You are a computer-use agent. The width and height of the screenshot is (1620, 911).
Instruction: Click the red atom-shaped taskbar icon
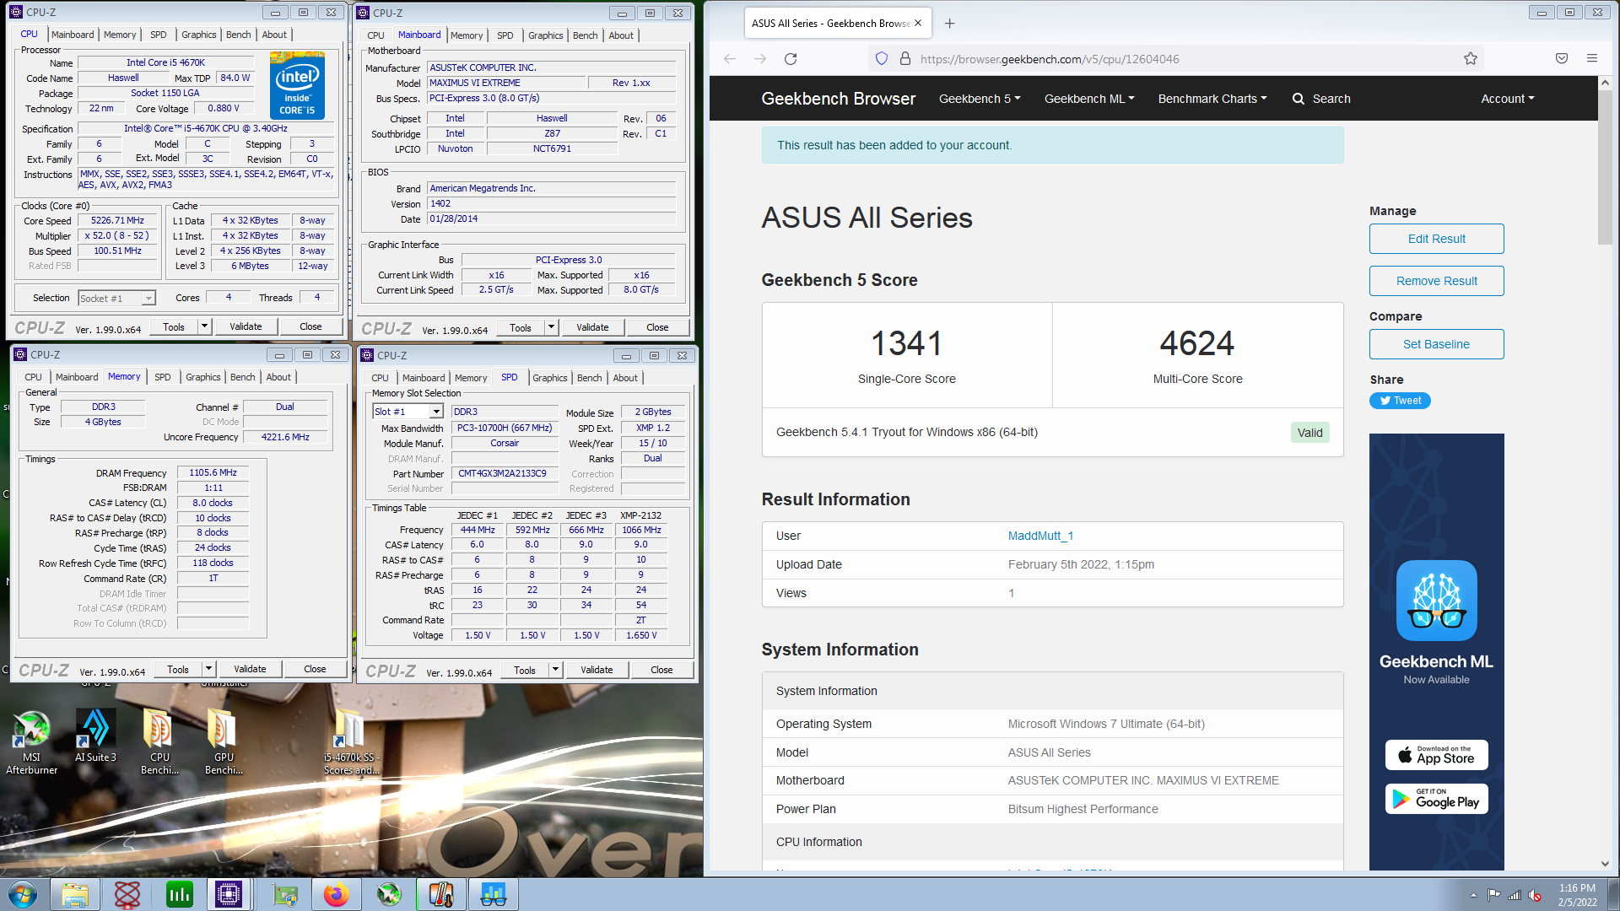pos(127,894)
